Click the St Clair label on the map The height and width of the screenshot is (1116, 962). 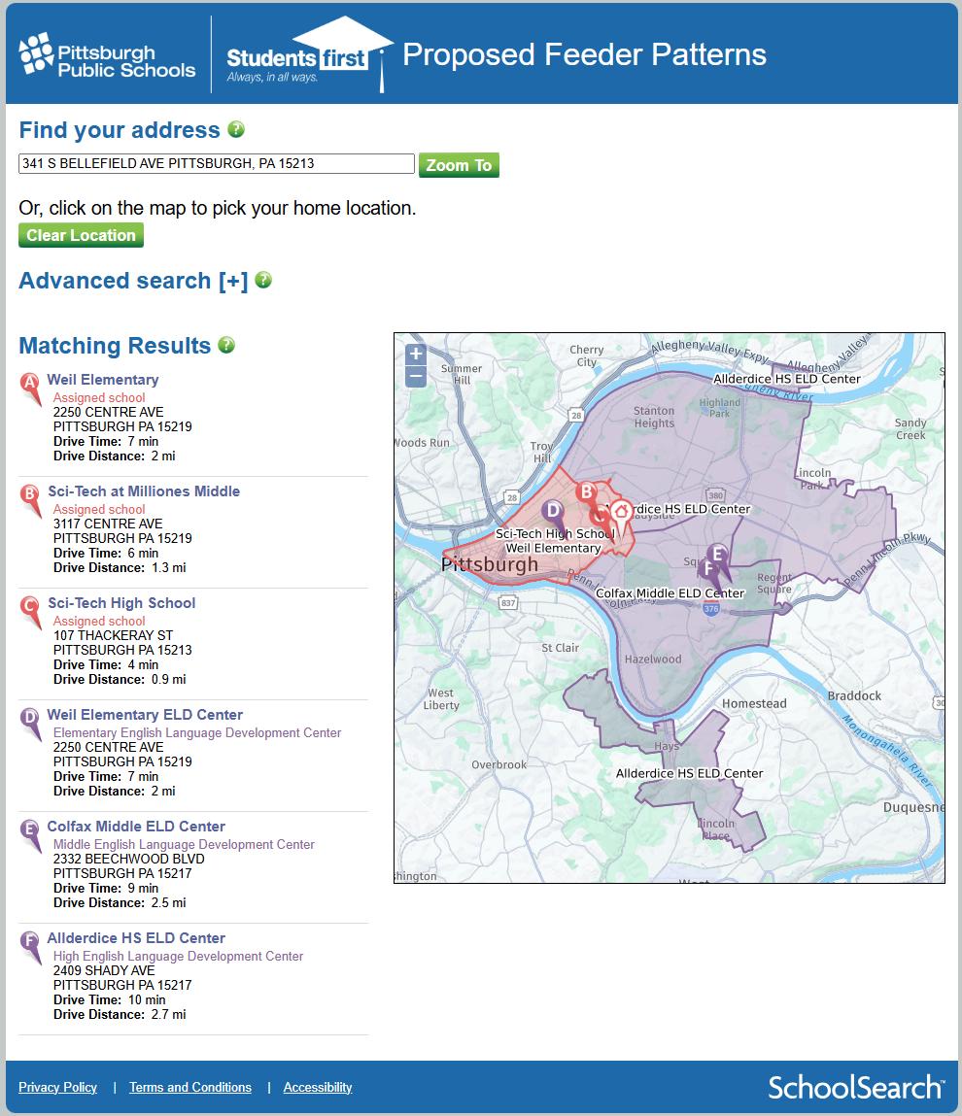pos(560,648)
